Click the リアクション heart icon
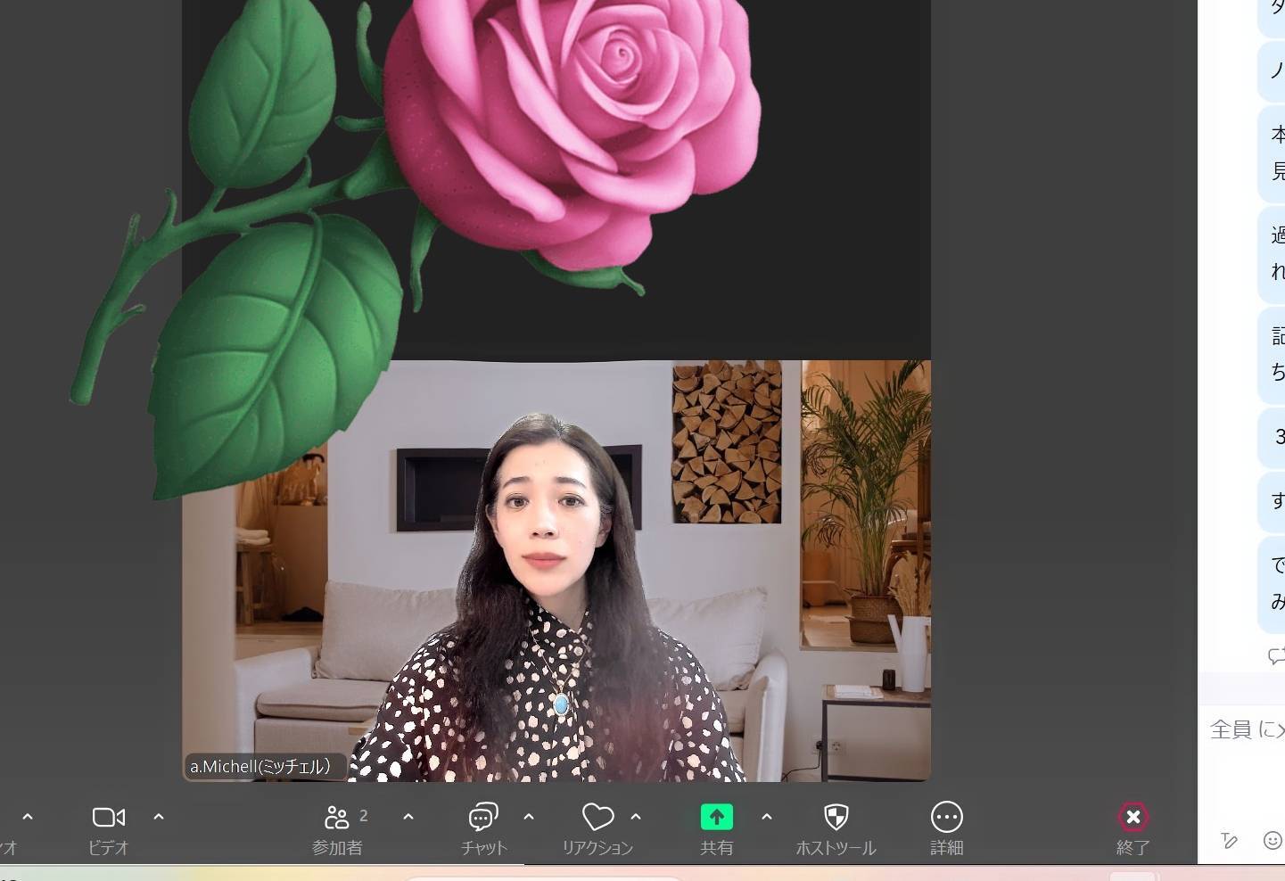The image size is (1285, 881). click(597, 817)
